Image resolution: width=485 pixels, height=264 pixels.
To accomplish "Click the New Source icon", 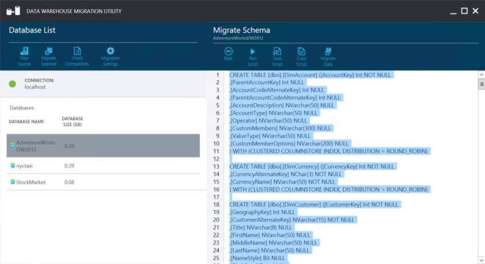I will point(24,51).
